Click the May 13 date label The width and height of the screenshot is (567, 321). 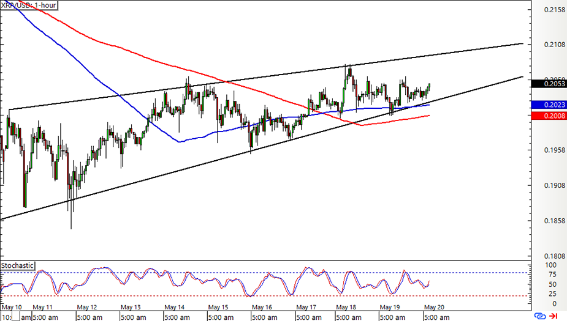pos(131,308)
